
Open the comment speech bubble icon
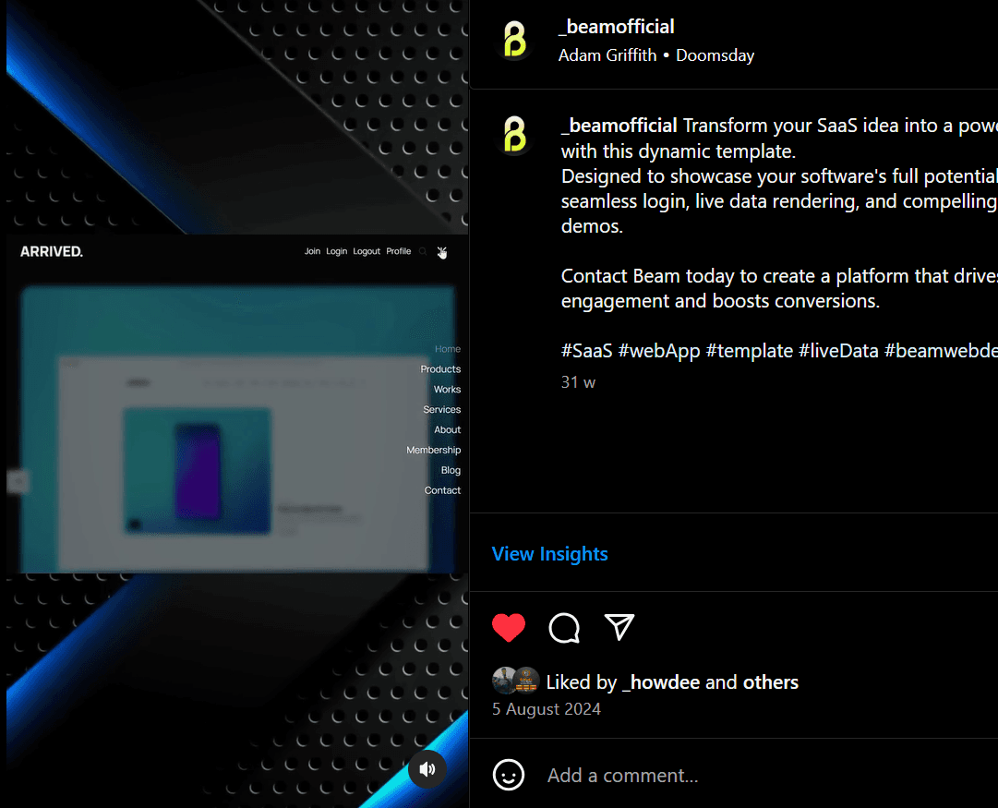click(564, 628)
